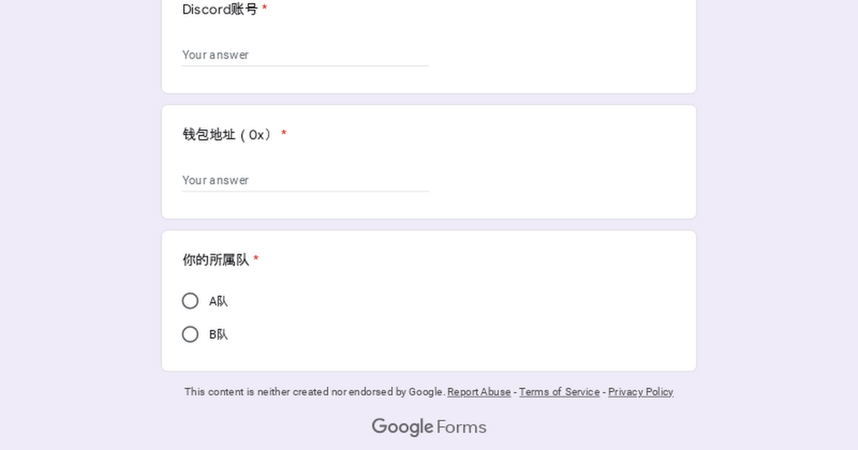Screen dimensions: 858x450
Task: Click the 'neither created nor endorsed' disclaimer text
Action: click(x=315, y=392)
